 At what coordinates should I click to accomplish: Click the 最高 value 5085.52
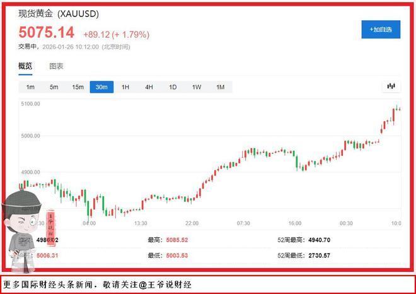tap(177, 240)
